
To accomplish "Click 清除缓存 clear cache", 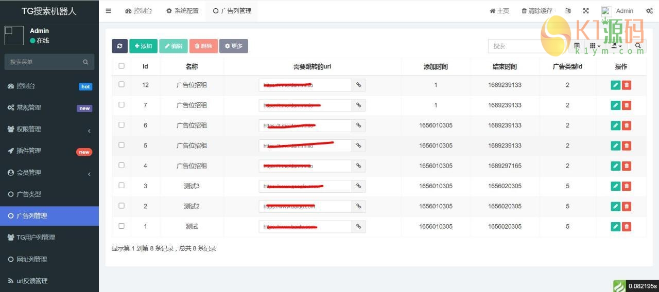I will click(x=537, y=11).
